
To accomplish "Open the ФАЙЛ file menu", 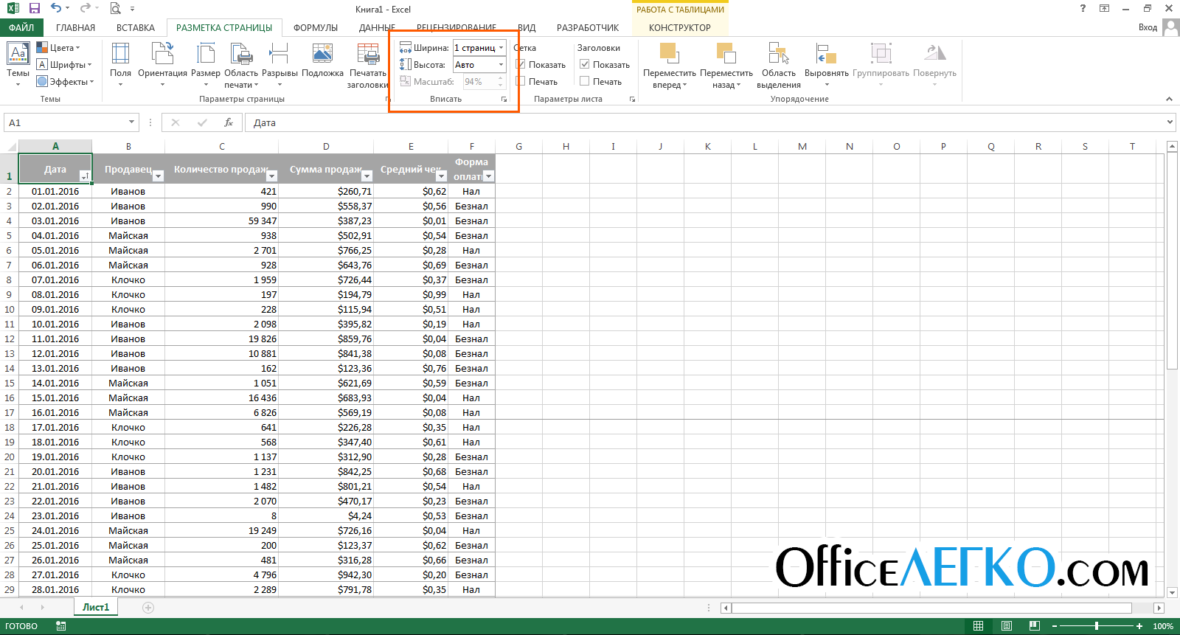I will pyautogui.click(x=21, y=27).
